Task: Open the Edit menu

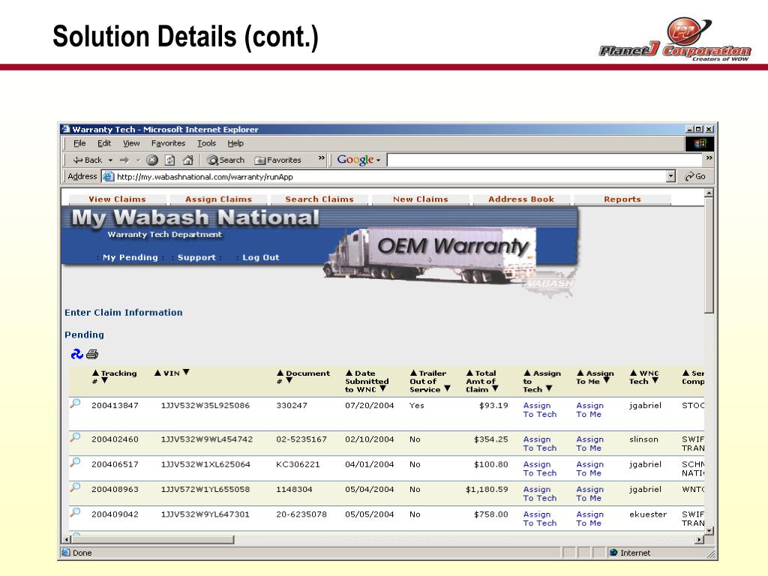Action: tap(103, 143)
